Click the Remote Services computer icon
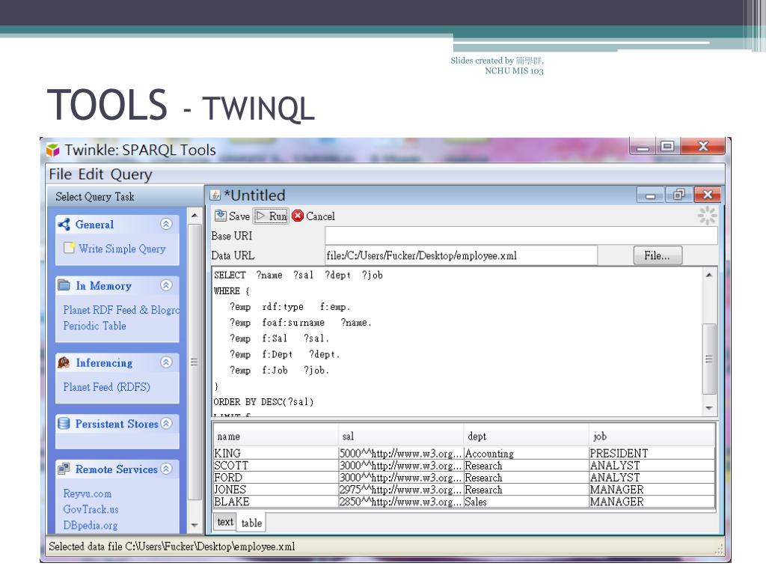The image size is (766, 575). (x=64, y=469)
